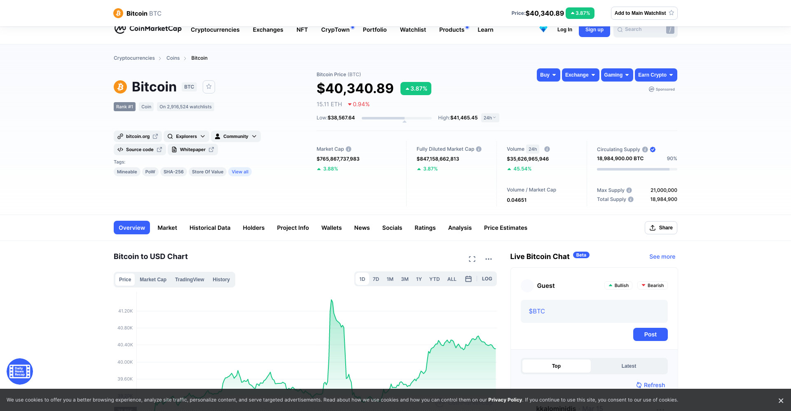Screen dimensions: 791x411
Task: Select 1M chart range
Action: point(390,279)
